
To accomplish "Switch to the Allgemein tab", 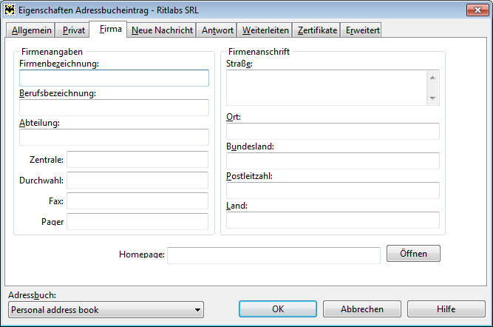I will (x=32, y=30).
